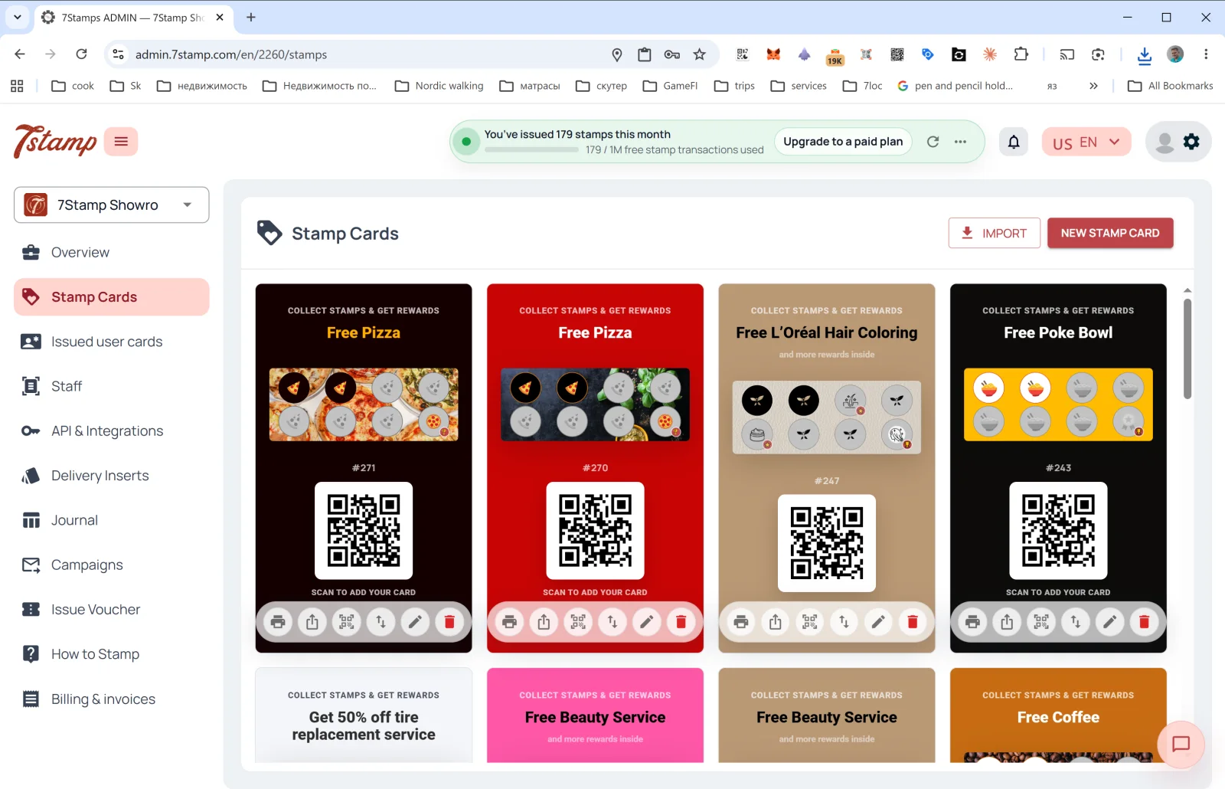Expand the 7Stamp Showro business selector
This screenshot has width=1225, height=789.
point(111,205)
